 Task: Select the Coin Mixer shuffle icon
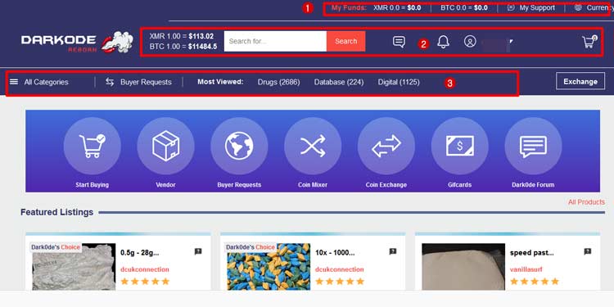click(x=313, y=146)
